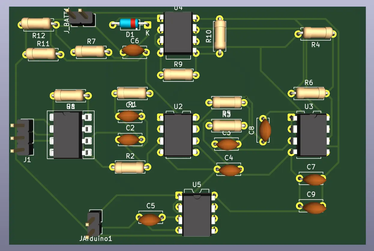Viewport: 374px width, 251px height.
Task: Select diode D1 with the red band
Action: (129, 23)
